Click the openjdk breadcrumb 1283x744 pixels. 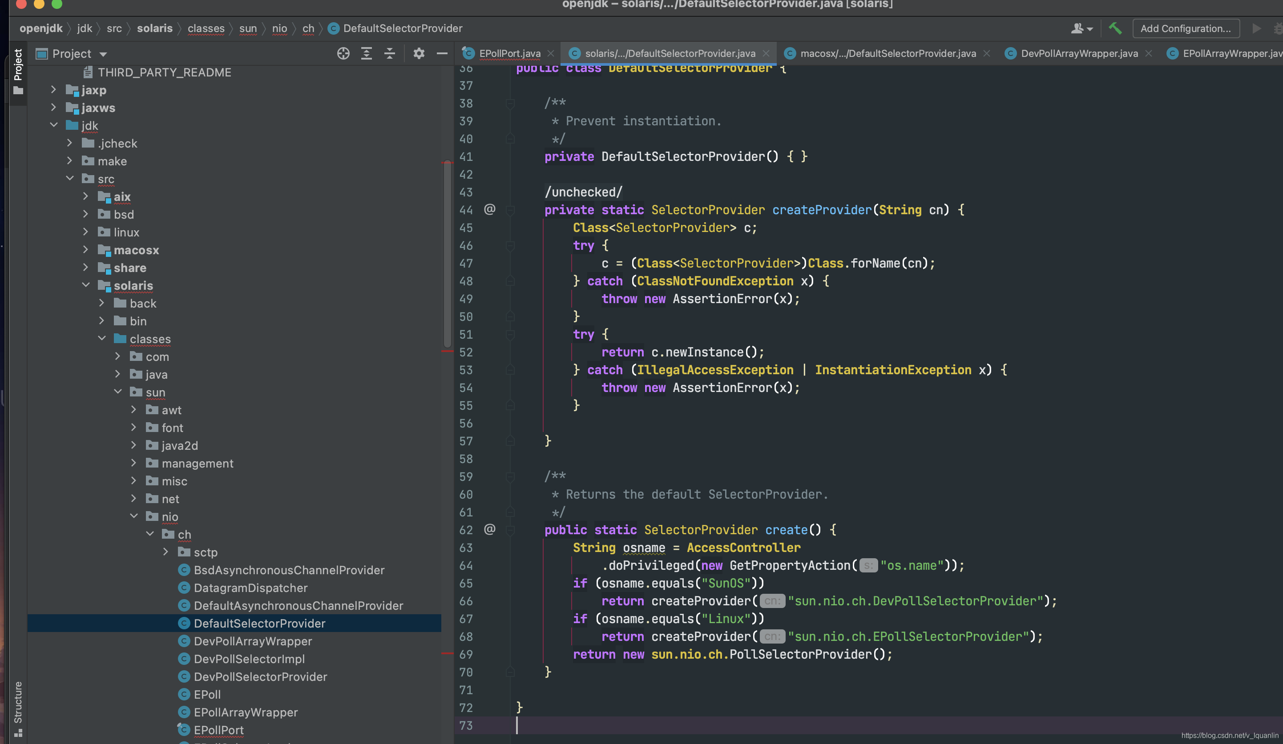[41, 28]
